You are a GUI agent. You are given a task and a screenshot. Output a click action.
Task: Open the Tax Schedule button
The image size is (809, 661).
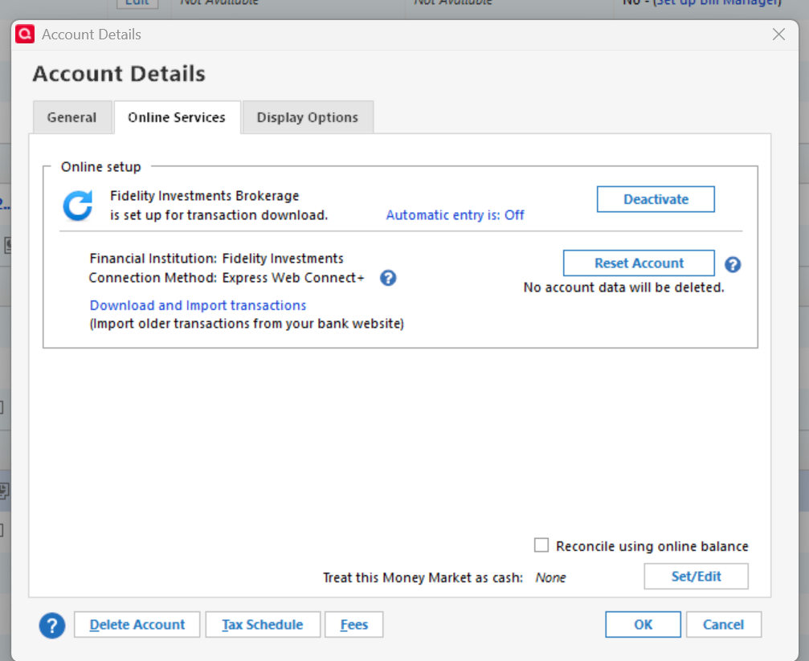click(263, 625)
